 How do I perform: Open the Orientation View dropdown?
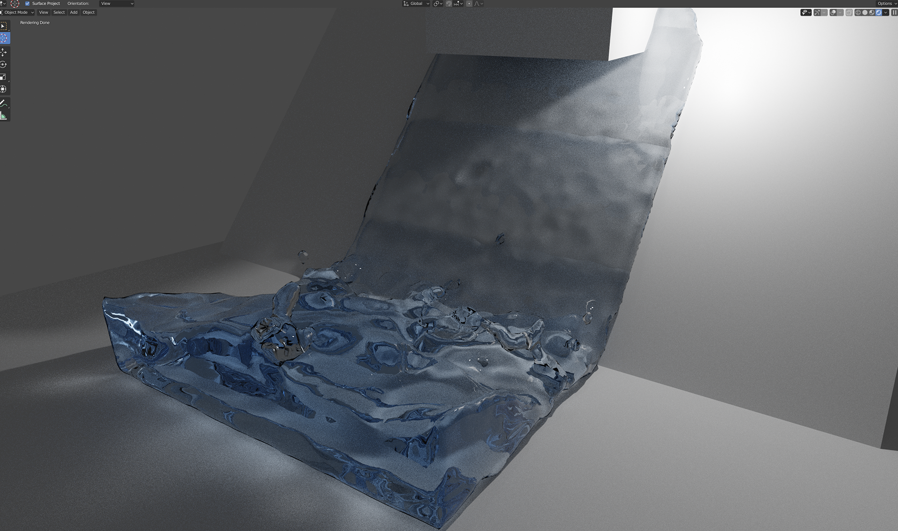coord(117,3)
